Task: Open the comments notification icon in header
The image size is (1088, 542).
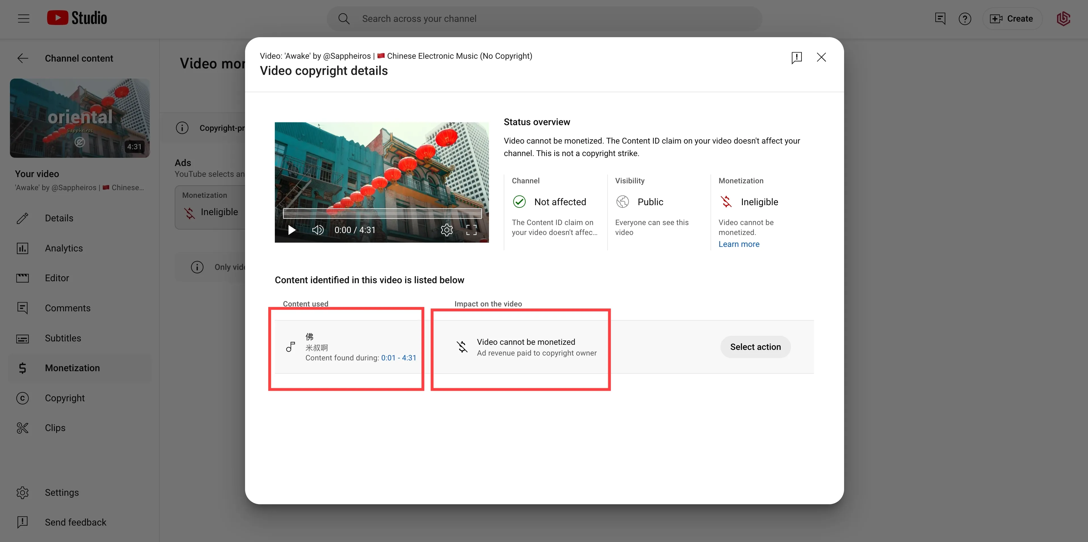Action: tap(940, 19)
